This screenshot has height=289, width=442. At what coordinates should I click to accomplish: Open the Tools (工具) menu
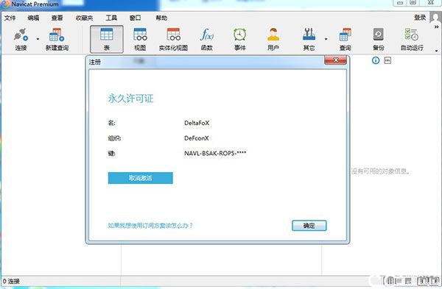pyautogui.click(x=111, y=18)
